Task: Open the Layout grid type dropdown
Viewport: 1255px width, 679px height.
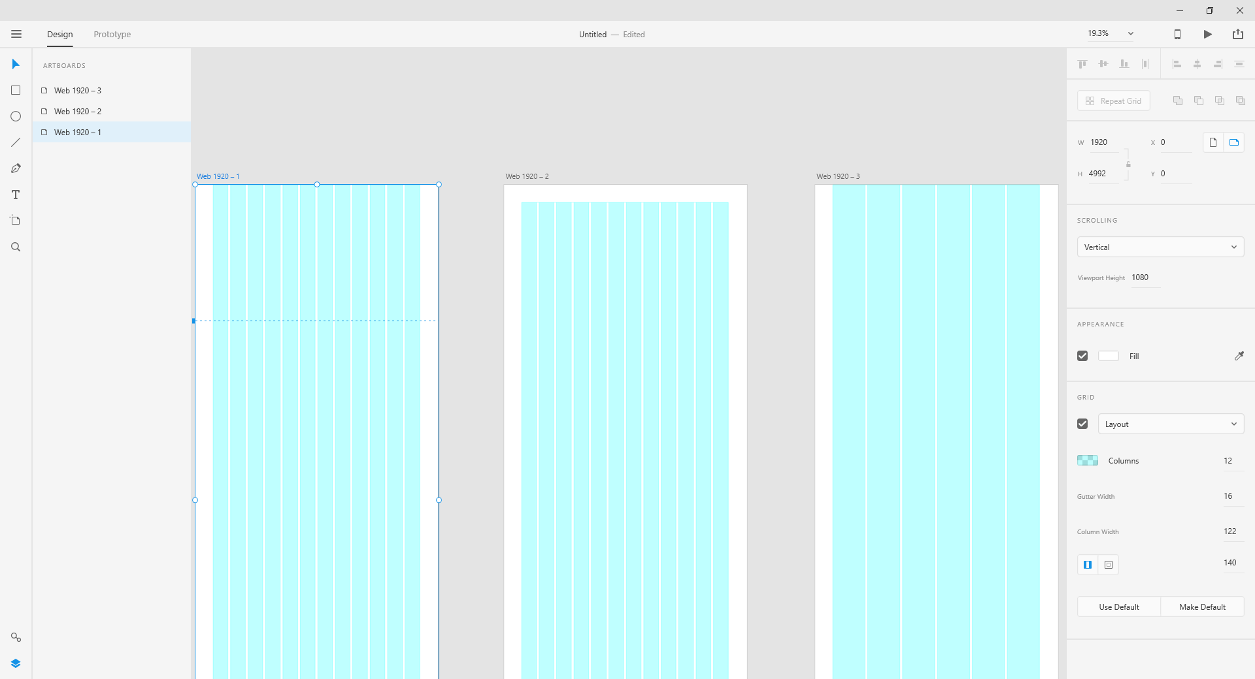Action: (1170, 424)
